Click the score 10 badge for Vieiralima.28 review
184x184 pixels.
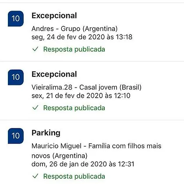coord(16,77)
